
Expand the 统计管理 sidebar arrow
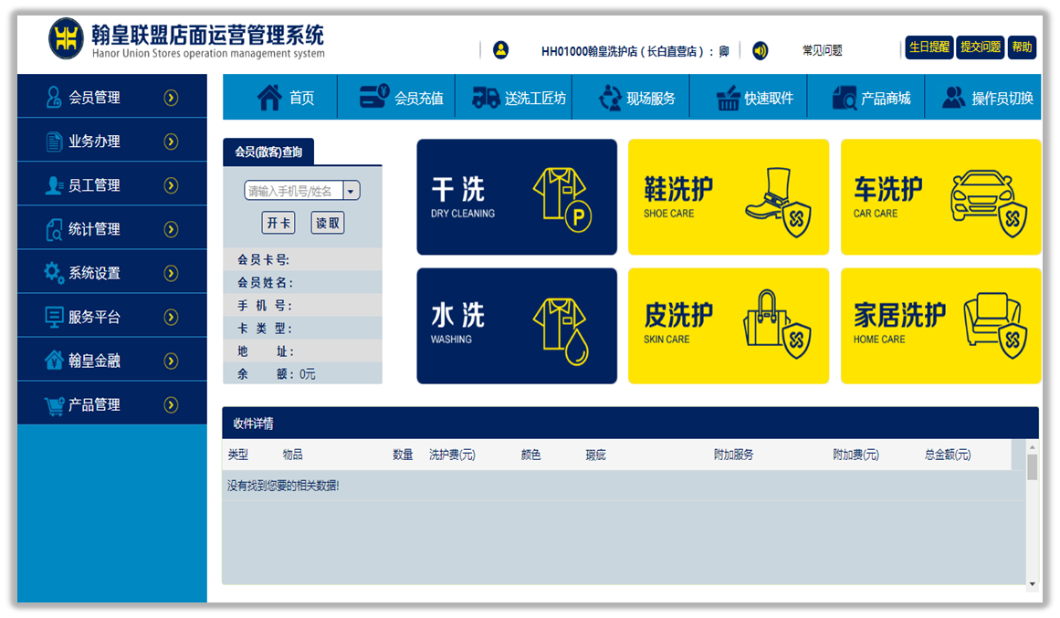171,229
